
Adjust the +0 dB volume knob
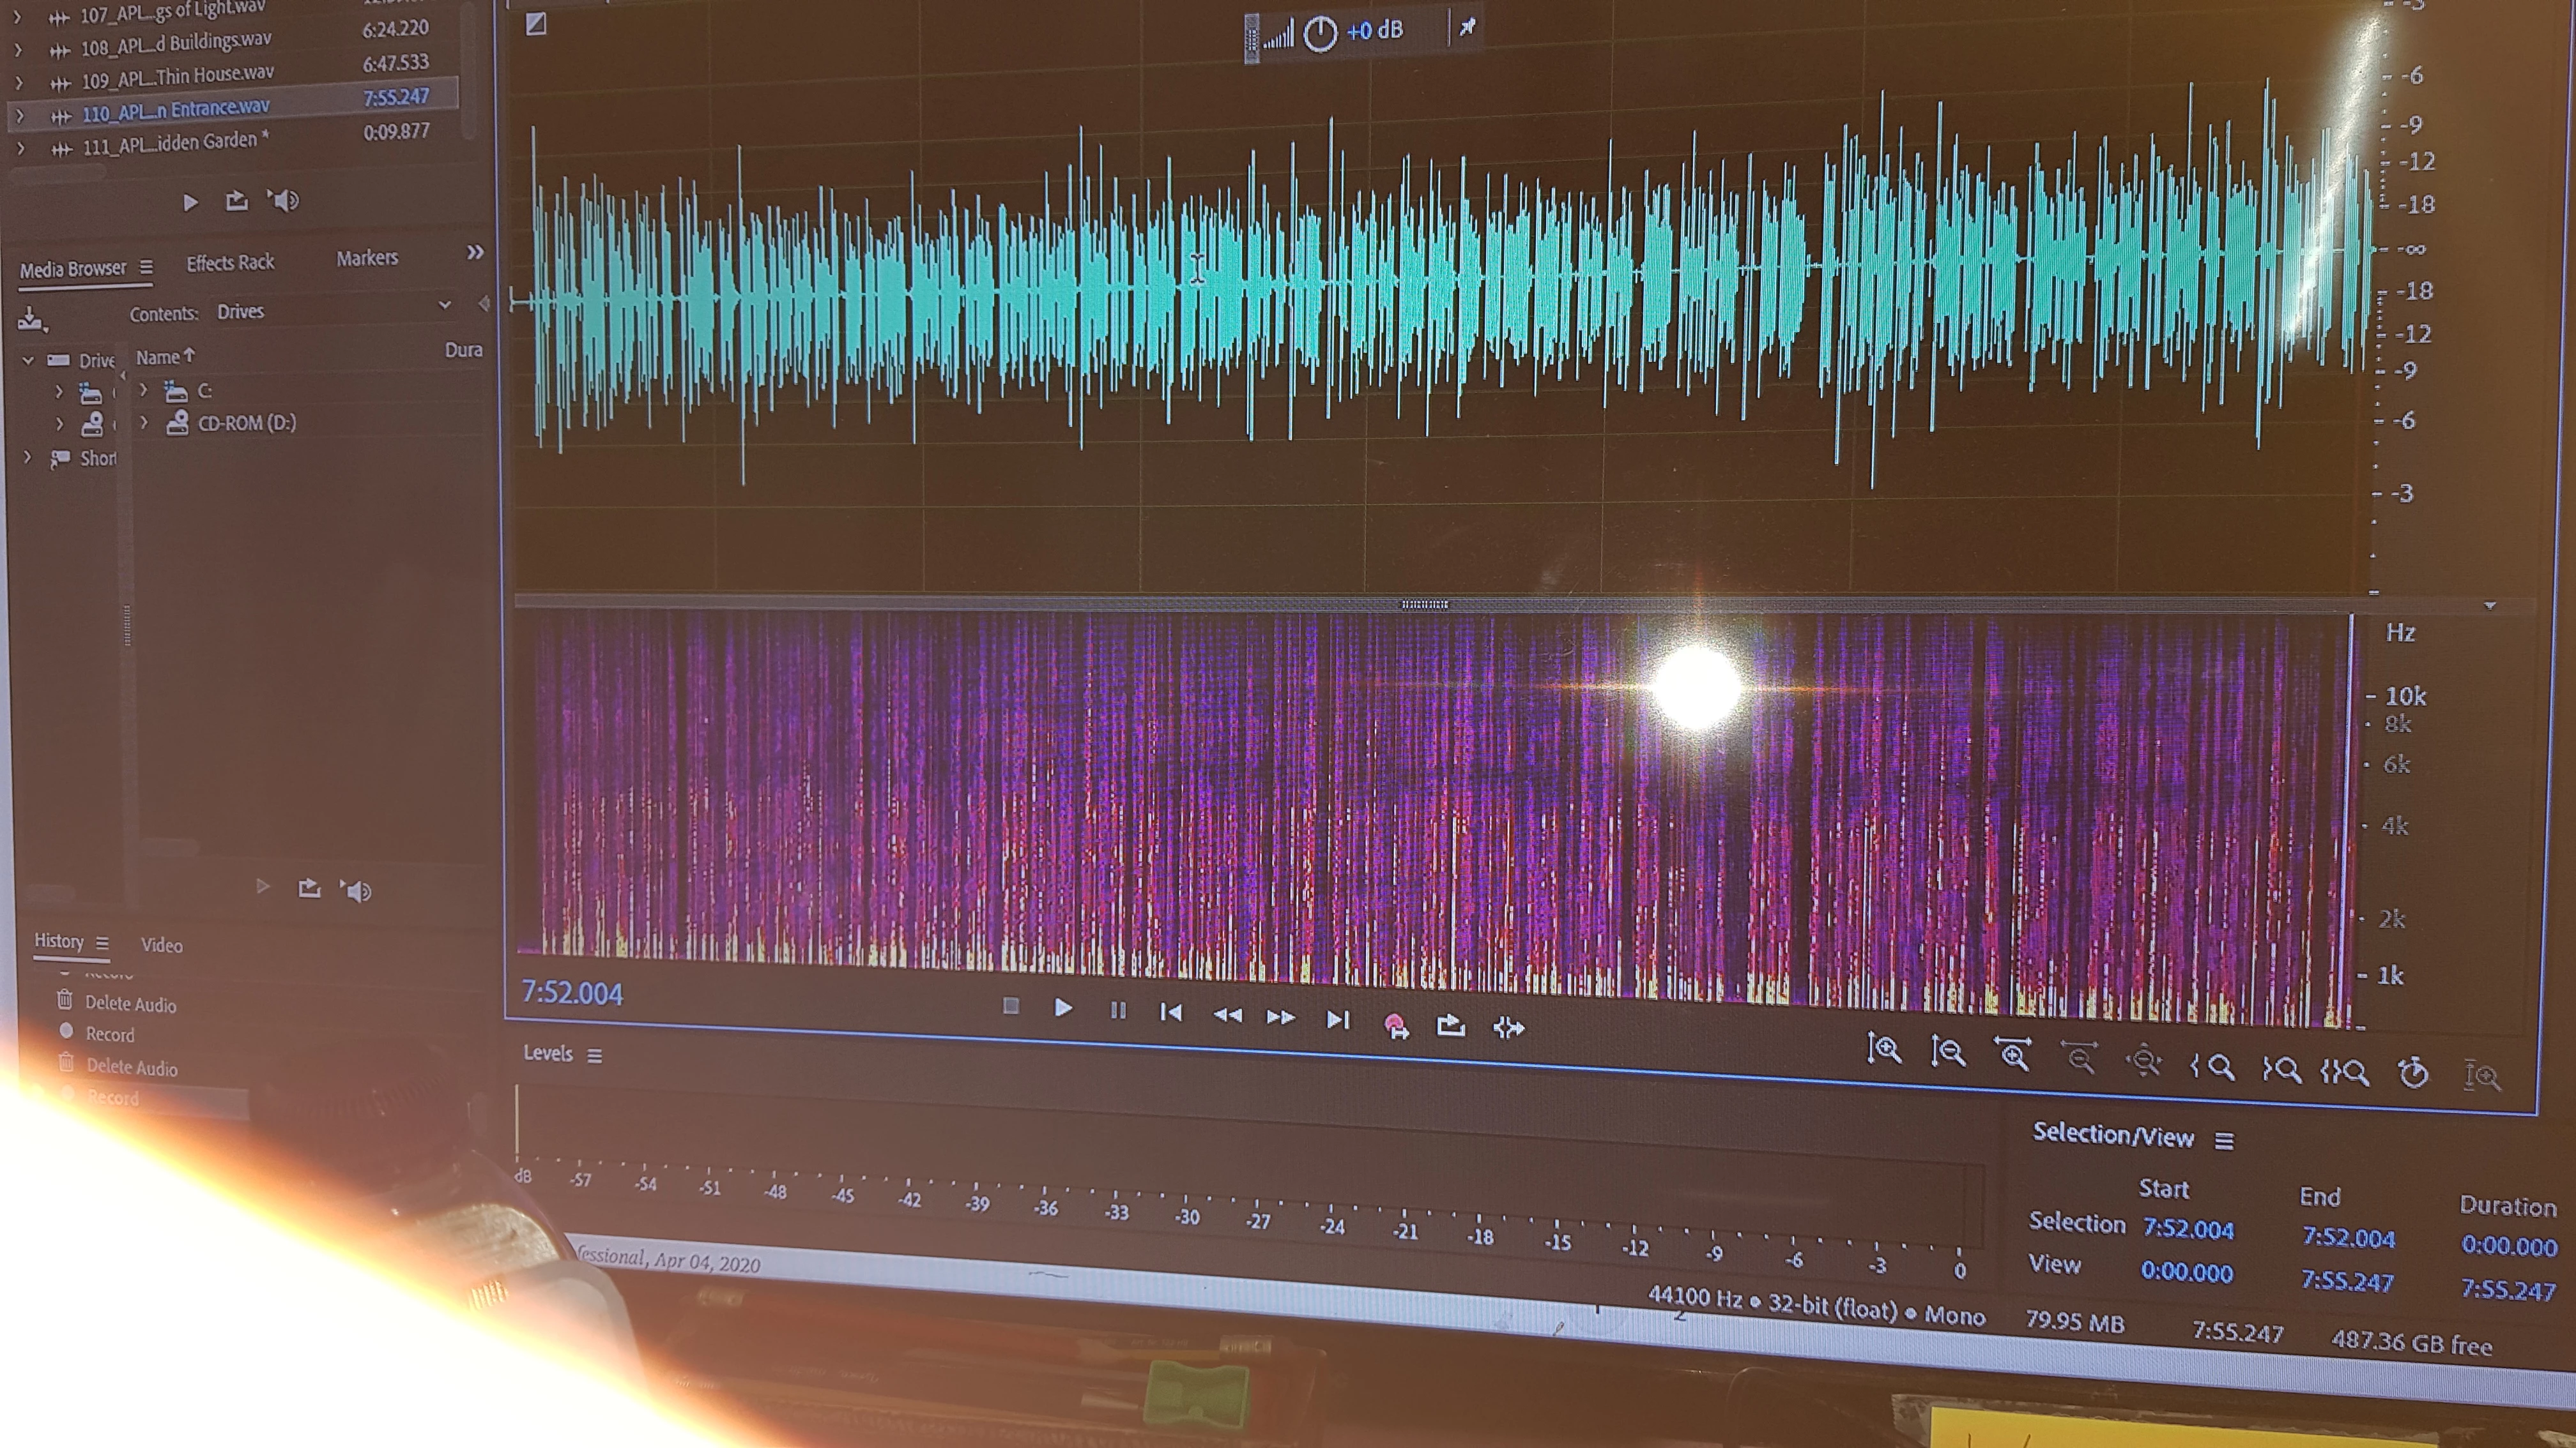click(1320, 33)
